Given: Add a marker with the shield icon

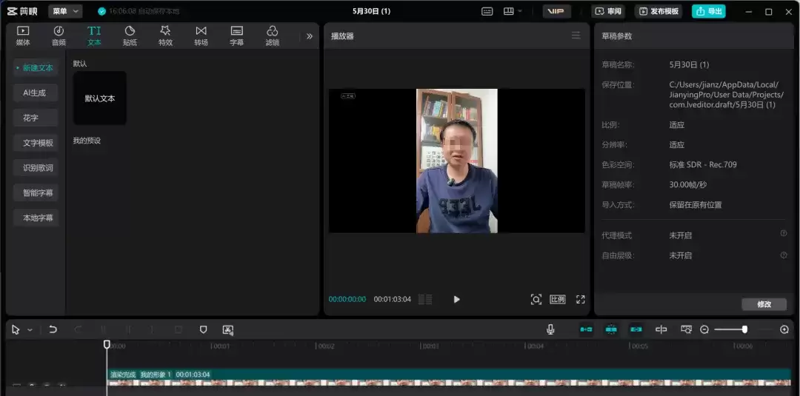Looking at the screenshot, I should (x=203, y=329).
